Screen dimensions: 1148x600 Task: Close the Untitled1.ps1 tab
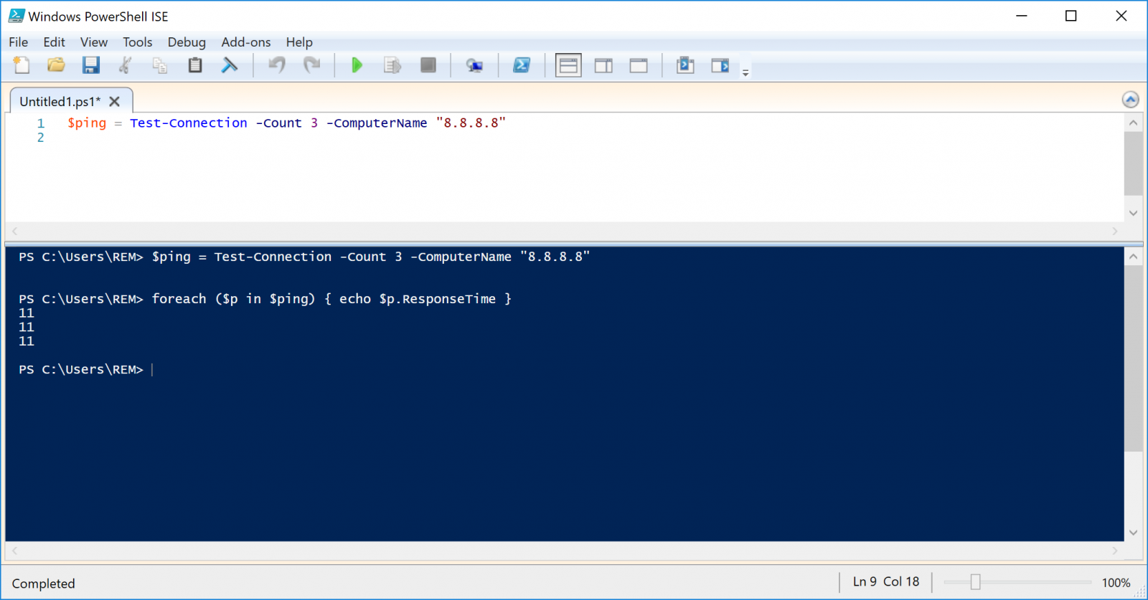[x=115, y=102]
